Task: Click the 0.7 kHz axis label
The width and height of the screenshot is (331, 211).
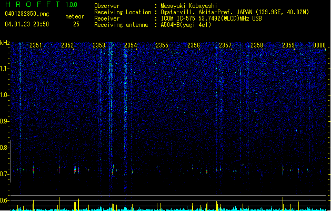Action: click(4, 174)
